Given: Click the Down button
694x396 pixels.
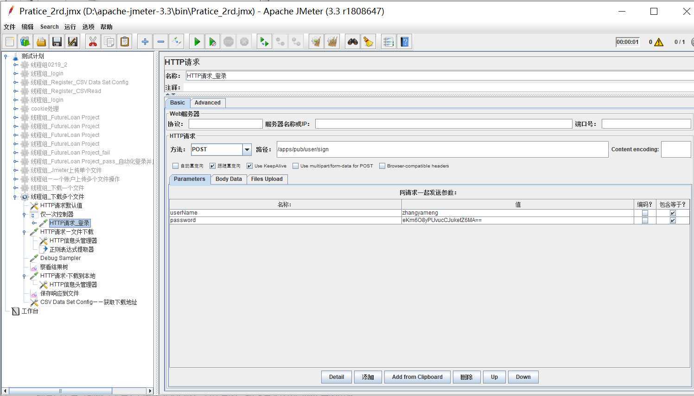Looking at the screenshot, I should pyautogui.click(x=523, y=377).
